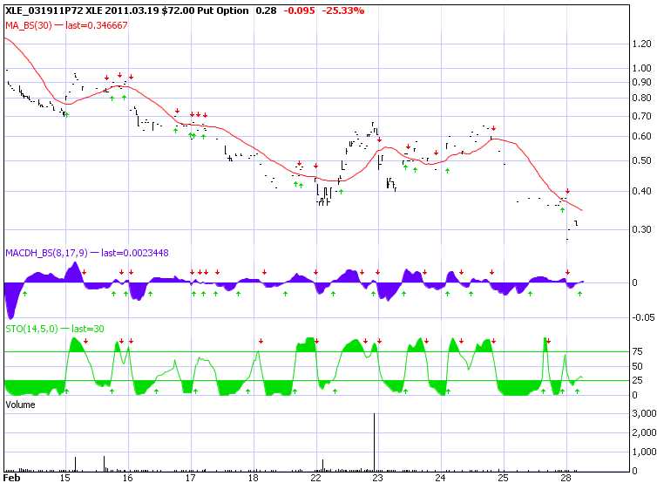Click the -25.33% change value in the header
657x483 pixels.
coord(342,10)
